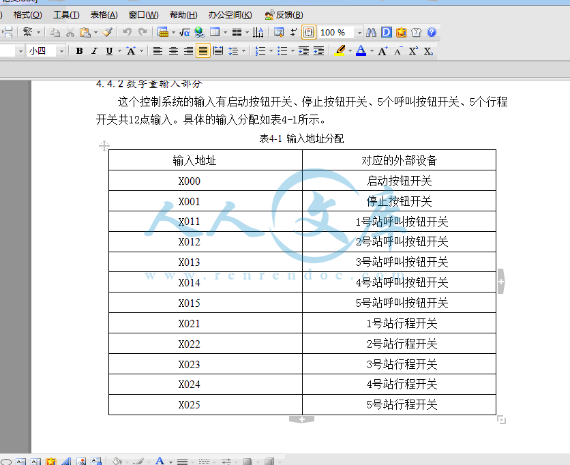Apply the yellow highlight color
Image resolution: width=570 pixels, height=465 pixels.
tap(340, 50)
